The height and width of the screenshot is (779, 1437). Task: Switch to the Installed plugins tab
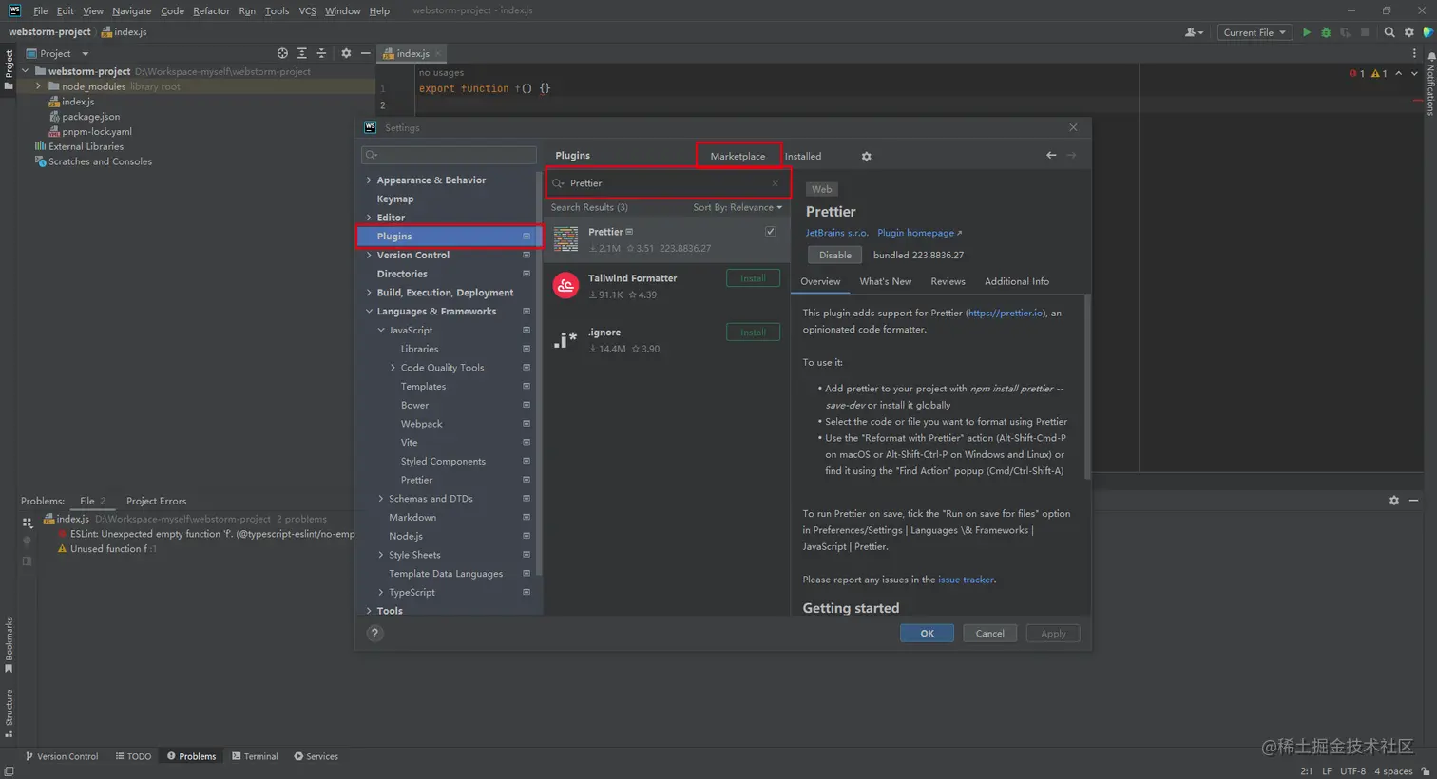pos(803,156)
